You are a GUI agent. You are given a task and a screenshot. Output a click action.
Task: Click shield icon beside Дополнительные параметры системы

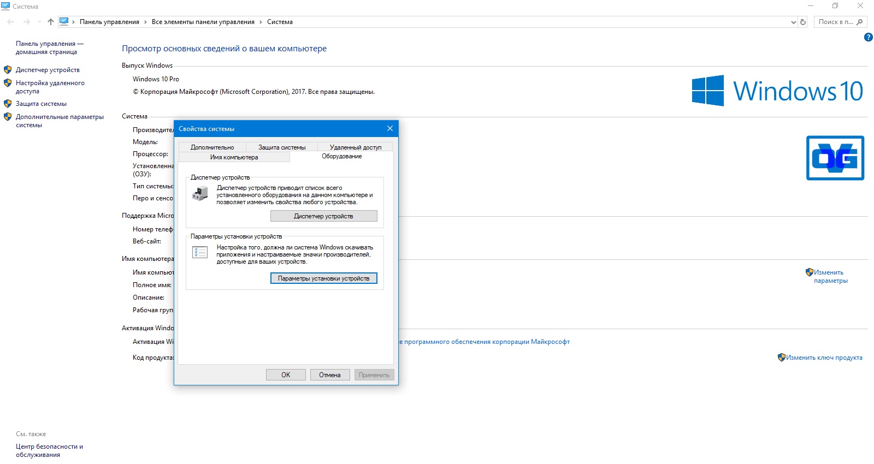click(8, 116)
